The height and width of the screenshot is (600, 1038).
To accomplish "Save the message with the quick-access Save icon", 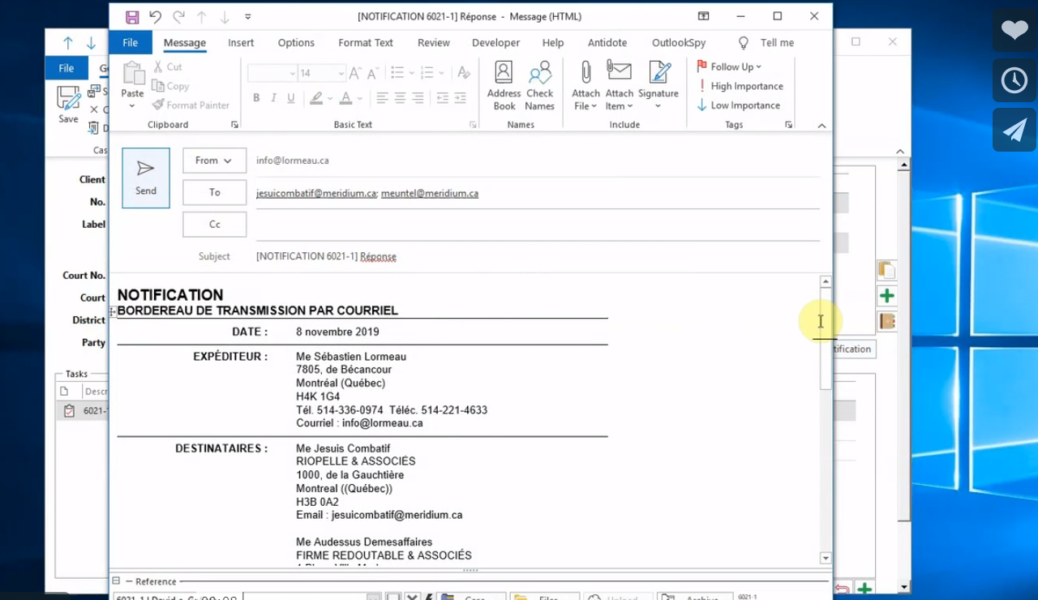I will (132, 17).
